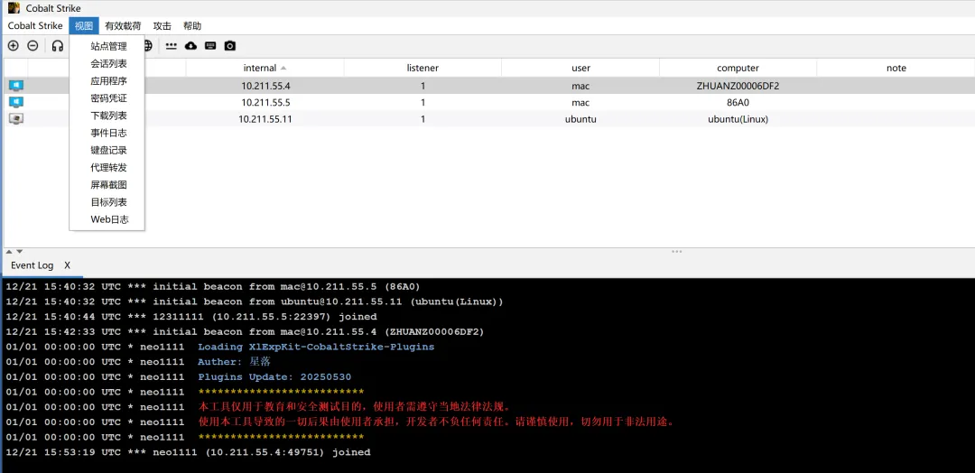Click computer name ubuntu(Linux)
This screenshot has width=975, height=473.
(738, 119)
